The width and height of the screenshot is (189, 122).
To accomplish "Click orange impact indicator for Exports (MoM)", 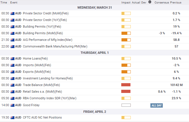I will click(x=126, y=72).
